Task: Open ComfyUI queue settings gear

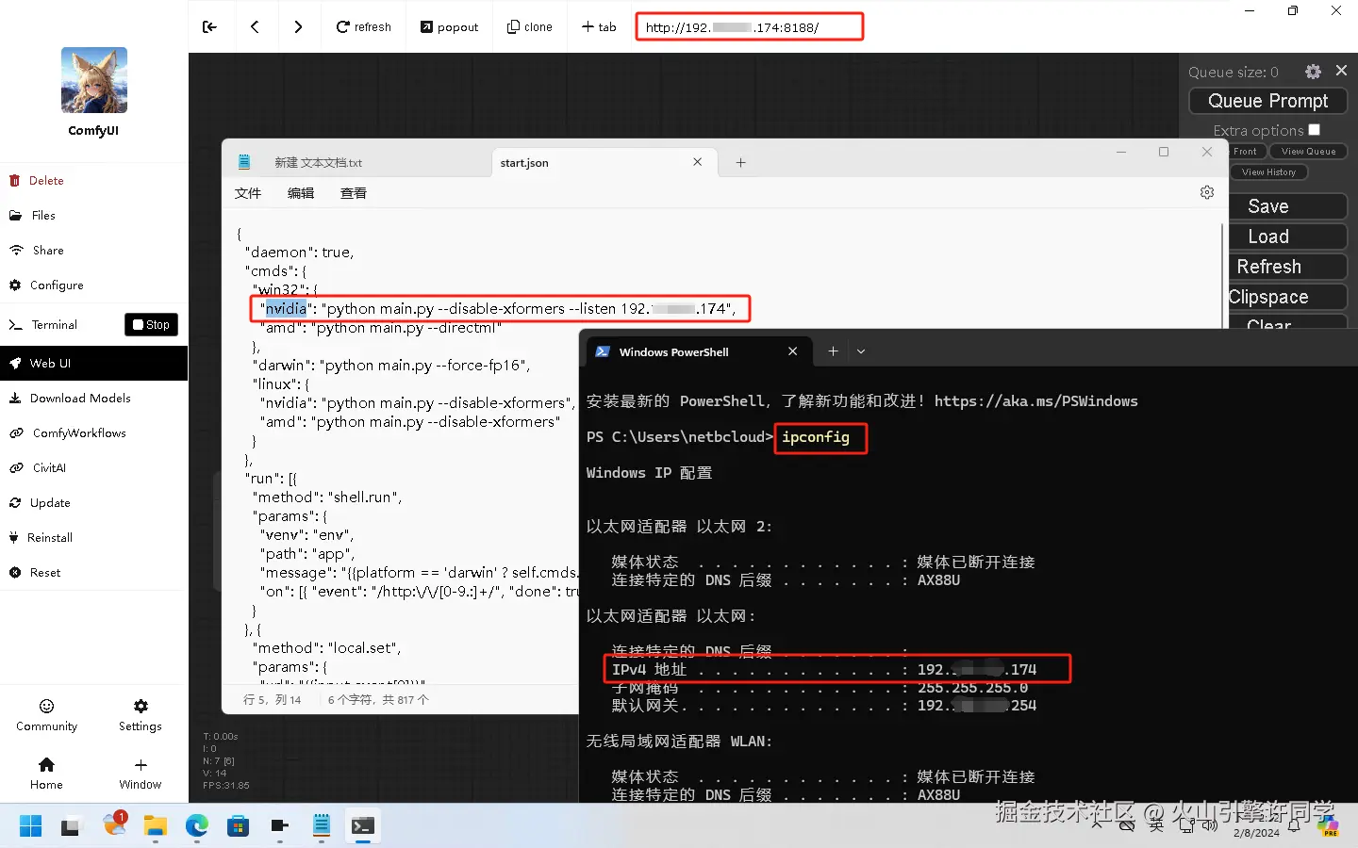Action: click(1313, 72)
